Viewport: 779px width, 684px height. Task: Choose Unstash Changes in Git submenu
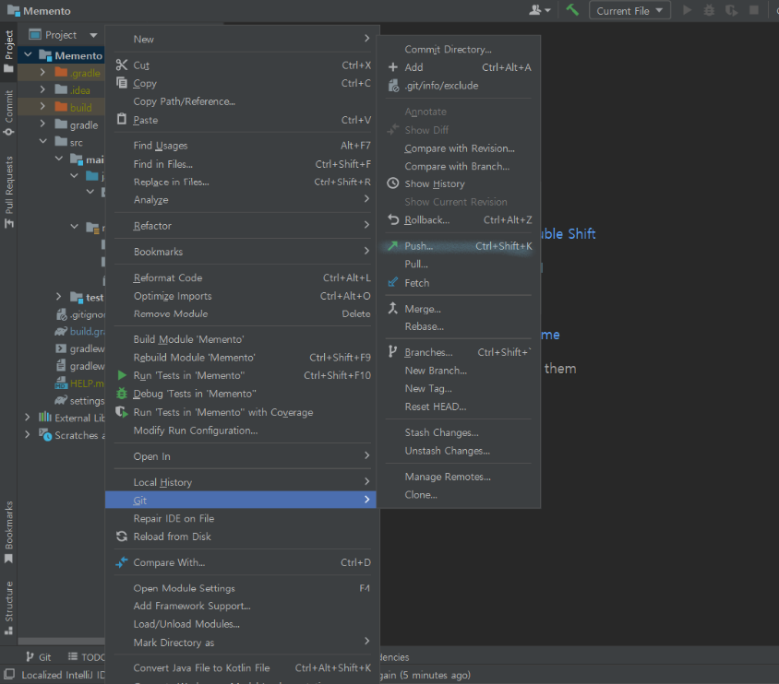pos(459,451)
